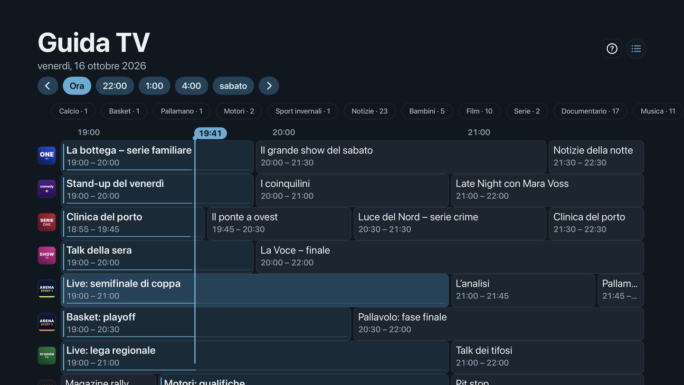Switch to list view icon
Viewport: 684px width, 385px height.
click(x=636, y=48)
